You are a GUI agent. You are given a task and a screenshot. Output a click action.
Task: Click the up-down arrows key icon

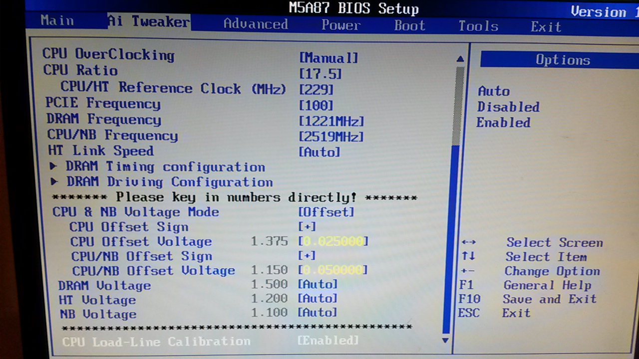point(468,256)
